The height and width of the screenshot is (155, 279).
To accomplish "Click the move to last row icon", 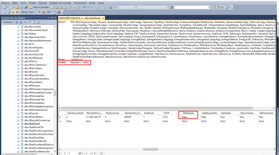I will pyautogui.click(x=91, y=153).
